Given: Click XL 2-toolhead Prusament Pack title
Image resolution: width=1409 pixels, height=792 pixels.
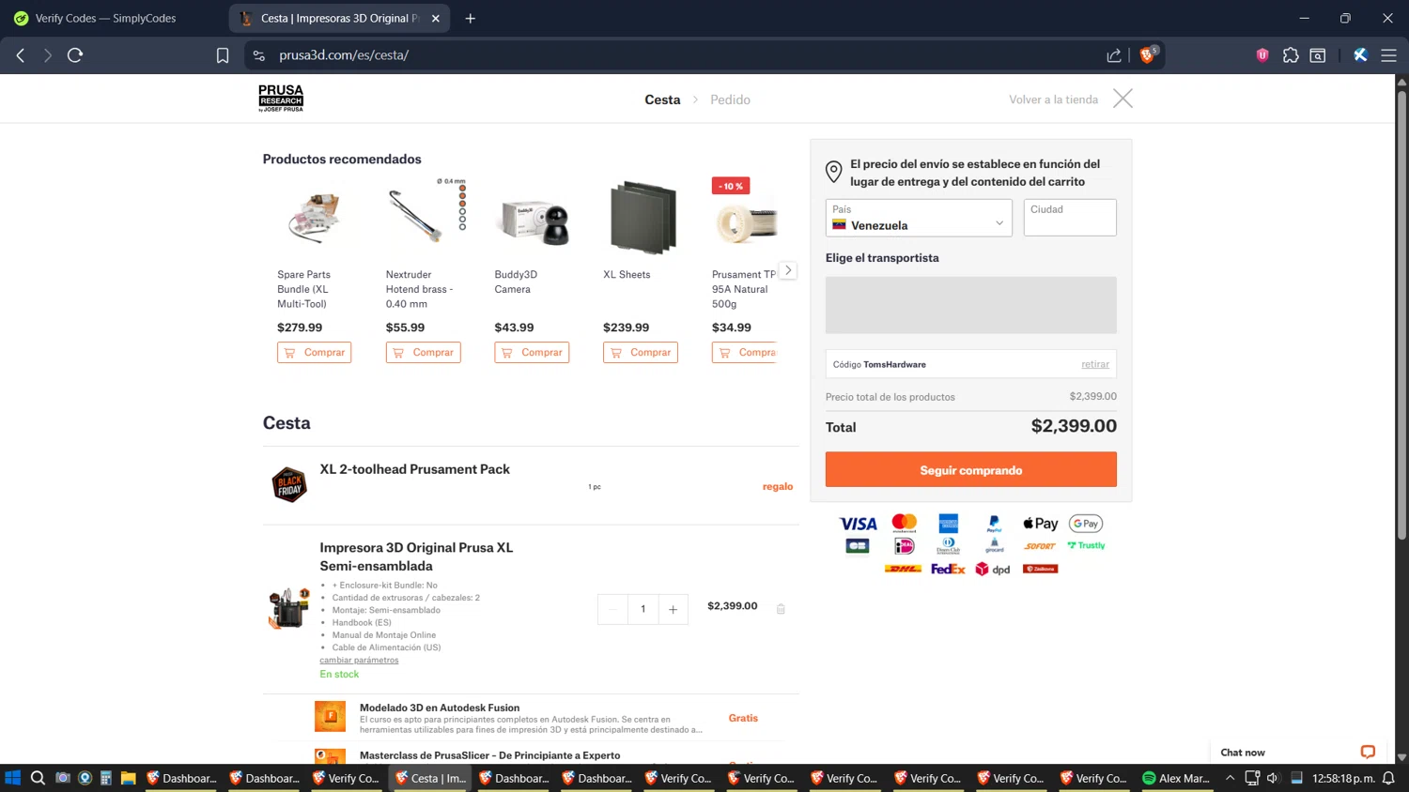Looking at the screenshot, I should (414, 469).
